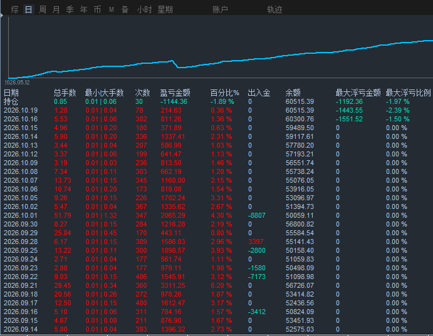The image size is (433, 336).
Task: Select the 综 (summary) tab
Action: click(15, 9)
